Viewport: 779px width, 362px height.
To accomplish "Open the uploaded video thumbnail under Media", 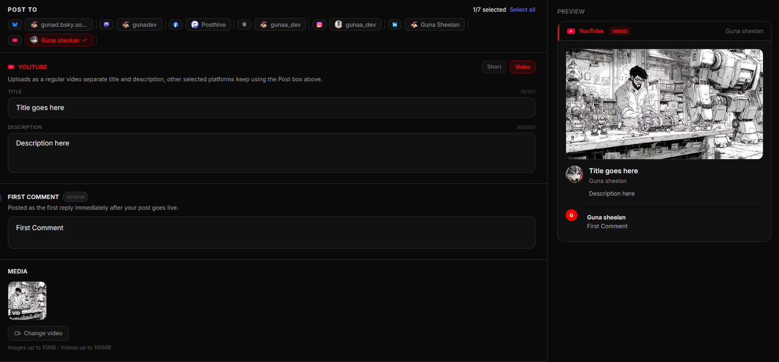I will 27,301.
